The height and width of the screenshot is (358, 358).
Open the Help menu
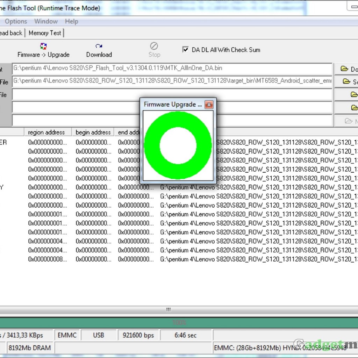pyautogui.click(x=71, y=21)
